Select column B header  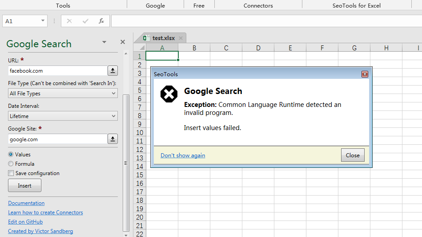point(194,48)
